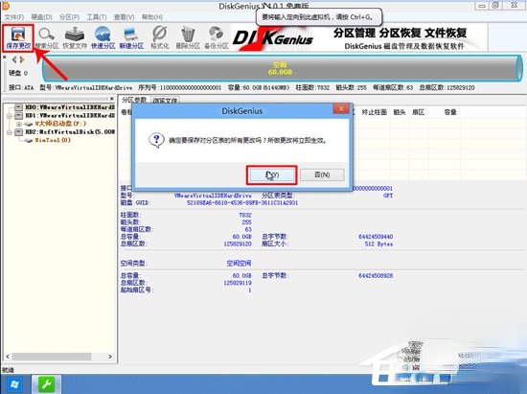Click the 7832 cylinder count value in details
The height and width of the screenshot is (394, 527).
coord(245,215)
